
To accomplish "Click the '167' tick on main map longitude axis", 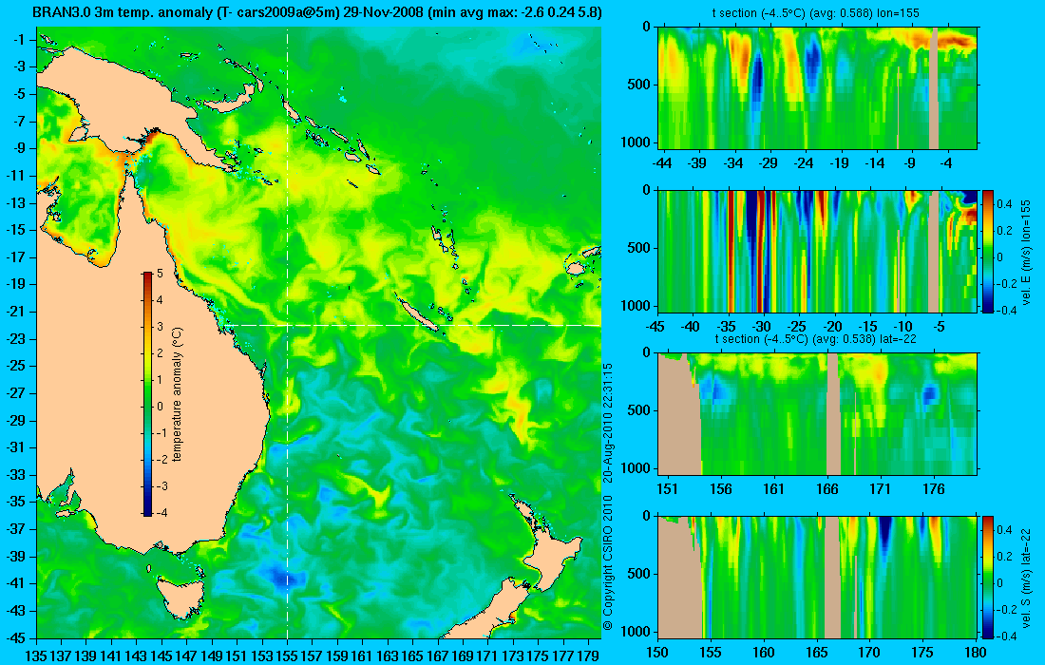I will (438, 656).
